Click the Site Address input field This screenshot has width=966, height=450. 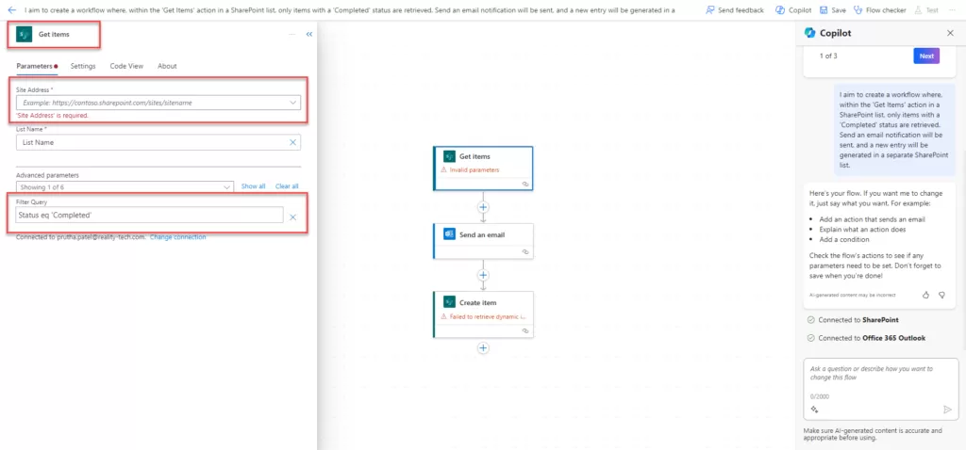[158, 103]
